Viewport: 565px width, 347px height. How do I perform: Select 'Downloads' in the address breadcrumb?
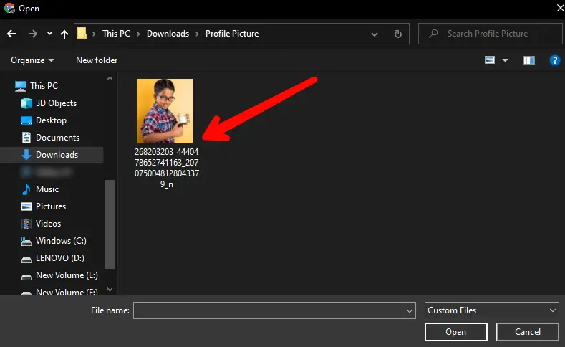tap(168, 34)
